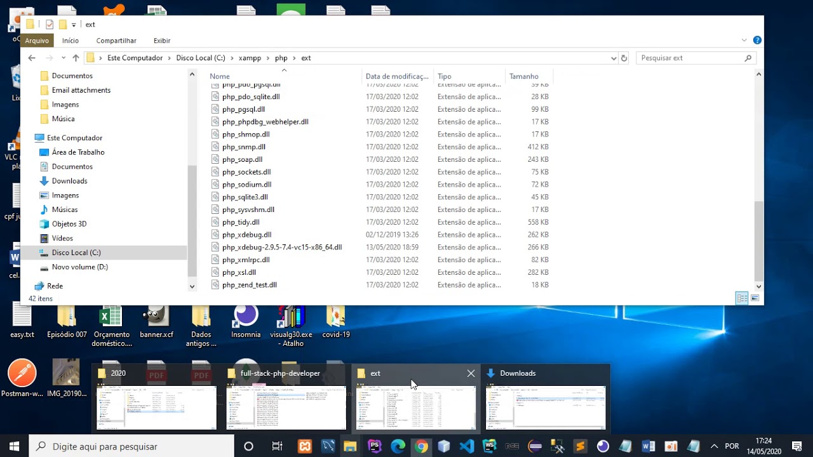Switch to full-stack-php-developer window thumbnail

coord(286,399)
